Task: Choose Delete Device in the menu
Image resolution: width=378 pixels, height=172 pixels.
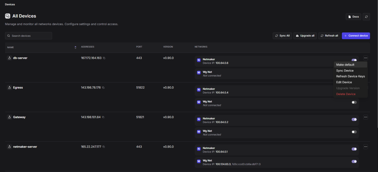Action: [x=345, y=94]
